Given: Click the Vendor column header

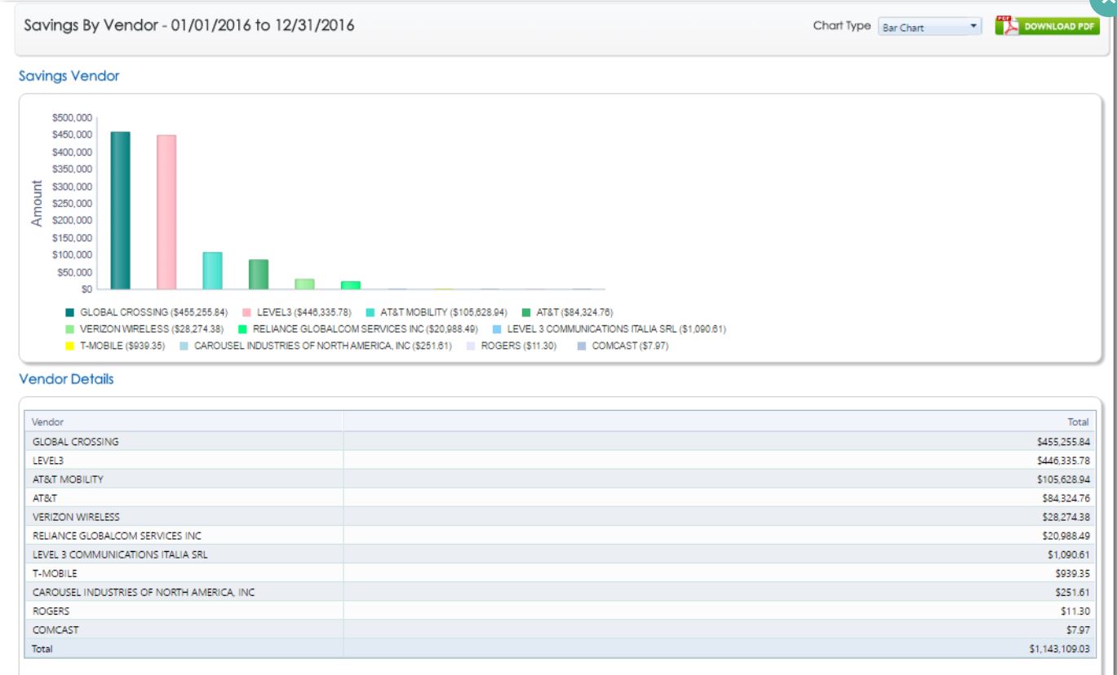Looking at the screenshot, I should [184, 421].
